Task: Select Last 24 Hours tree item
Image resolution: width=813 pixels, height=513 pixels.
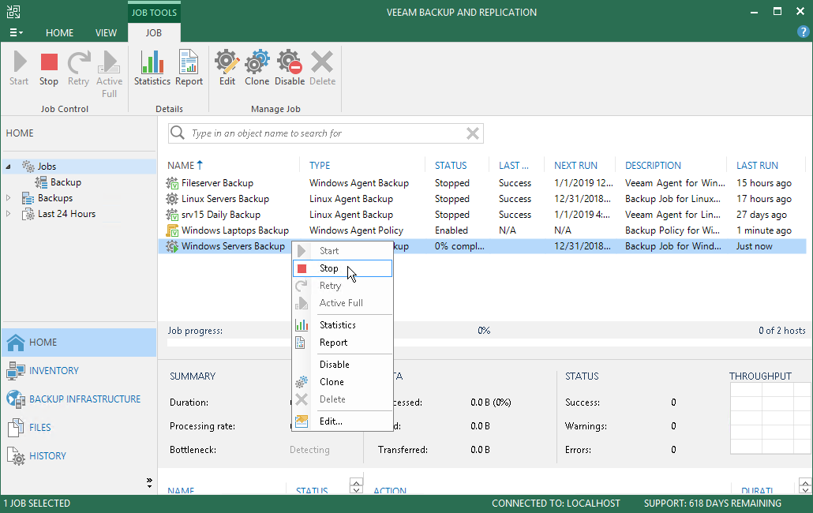Action: coord(66,214)
